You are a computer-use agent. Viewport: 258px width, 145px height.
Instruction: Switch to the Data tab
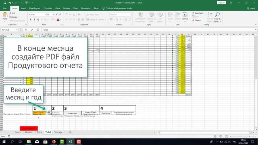(58, 8)
